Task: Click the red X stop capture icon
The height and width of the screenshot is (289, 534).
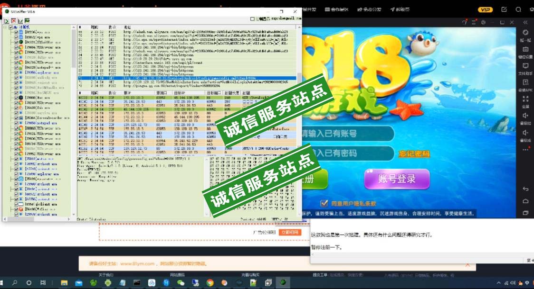Action: [x=13, y=21]
